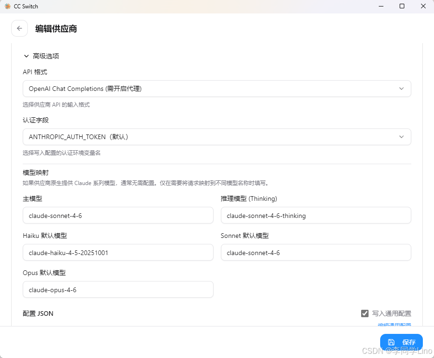Click the 主模型 input field
Image resolution: width=434 pixels, height=358 pixels.
click(118, 215)
